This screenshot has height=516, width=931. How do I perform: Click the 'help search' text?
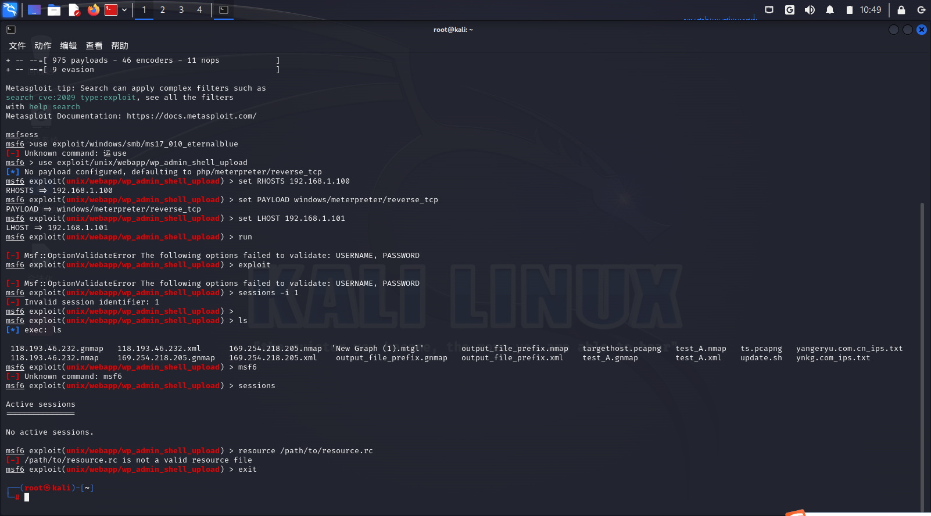point(55,107)
